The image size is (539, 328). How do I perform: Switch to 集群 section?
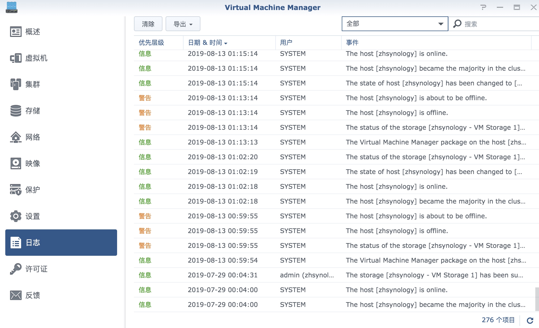(x=61, y=84)
